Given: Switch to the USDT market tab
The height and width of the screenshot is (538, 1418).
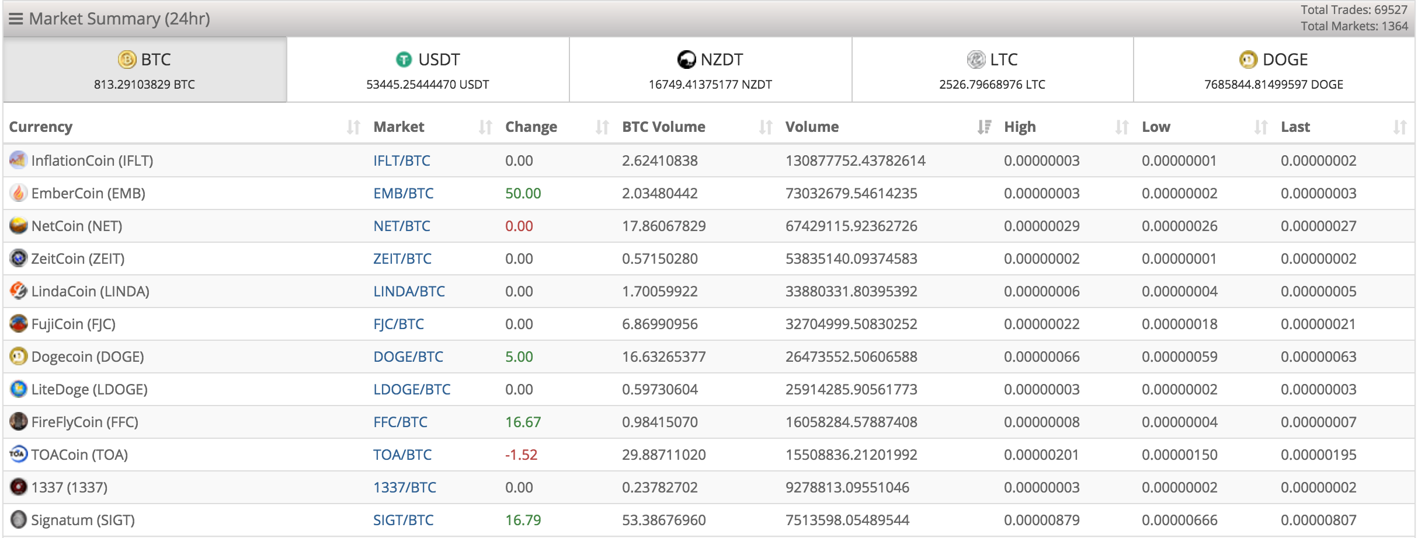Looking at the screenshot, I should point(428,69).
